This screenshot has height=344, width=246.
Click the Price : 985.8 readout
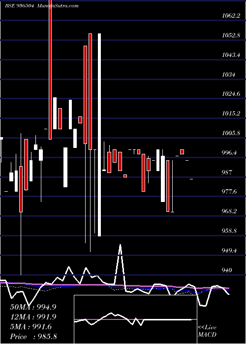click(33, 337)
